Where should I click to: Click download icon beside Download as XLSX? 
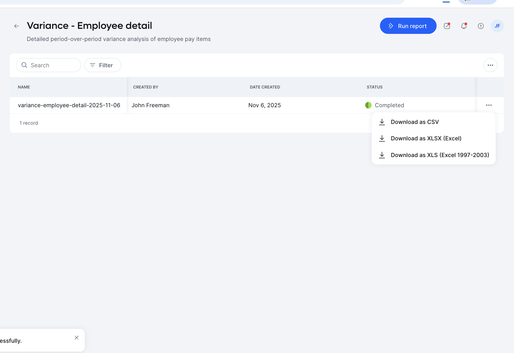point(382,138)
